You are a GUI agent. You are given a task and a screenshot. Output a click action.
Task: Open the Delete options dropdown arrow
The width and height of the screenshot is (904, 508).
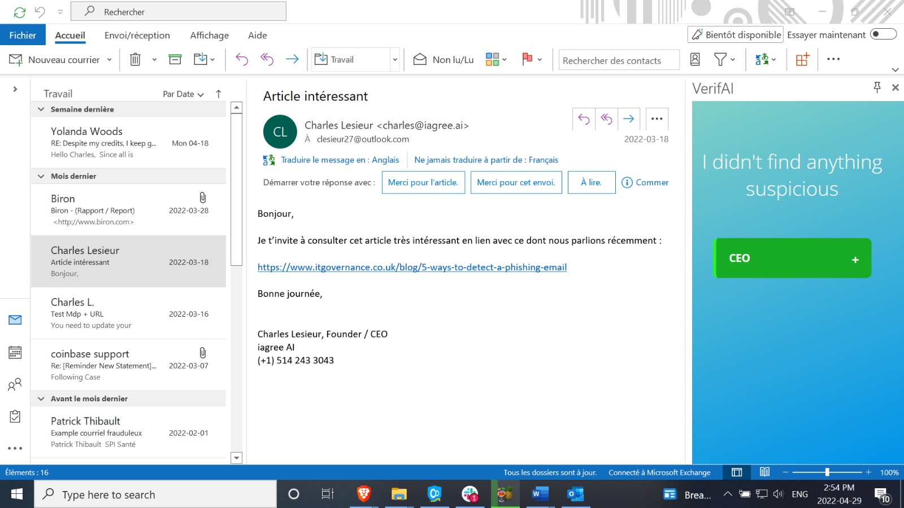tap(154, 60)
